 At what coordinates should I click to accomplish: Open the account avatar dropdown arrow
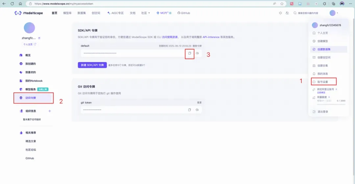point(337,13)
